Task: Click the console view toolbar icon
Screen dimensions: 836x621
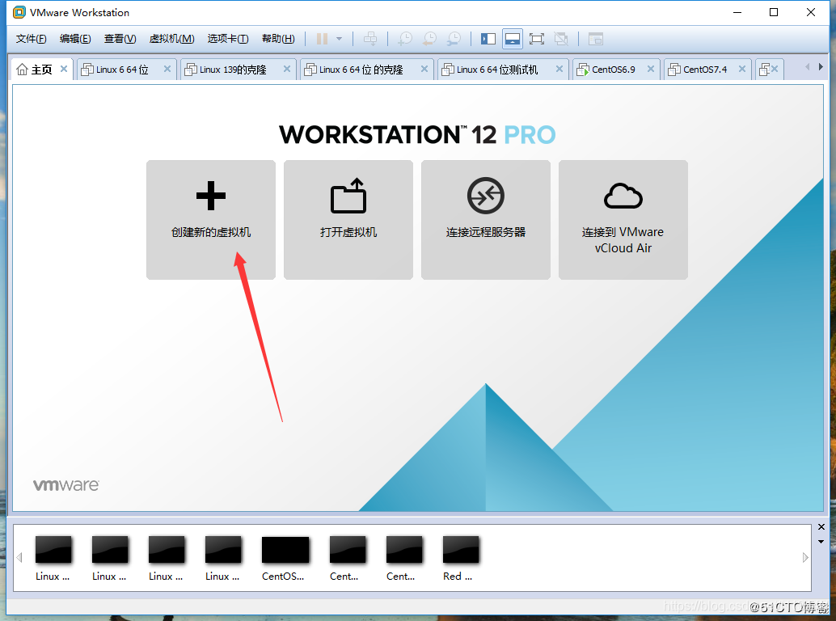Action: point(596,38)
